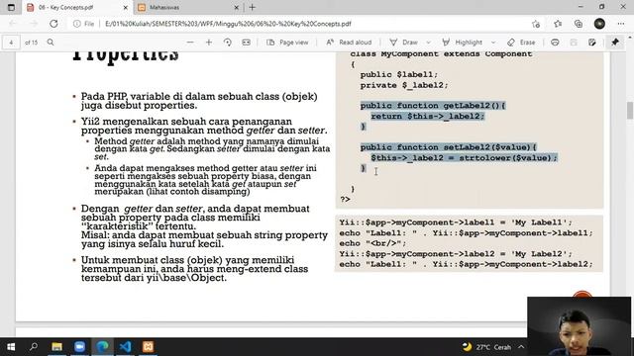Close the 06 - Key Concepts.pdf tab
The image size is (634, 356).
tap(126, 7)
